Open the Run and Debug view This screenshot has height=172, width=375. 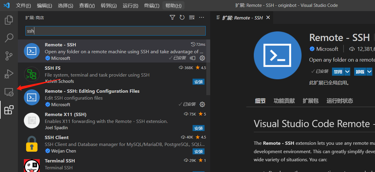9,74
